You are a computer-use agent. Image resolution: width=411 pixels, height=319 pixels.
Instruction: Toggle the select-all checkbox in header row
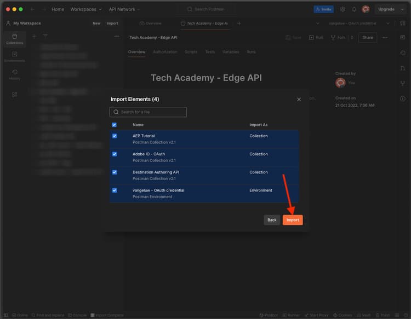(x=115, y=125)
